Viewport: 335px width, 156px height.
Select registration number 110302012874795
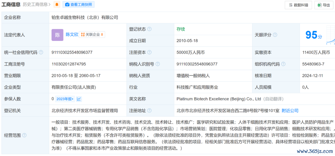[x=69, y=64]
